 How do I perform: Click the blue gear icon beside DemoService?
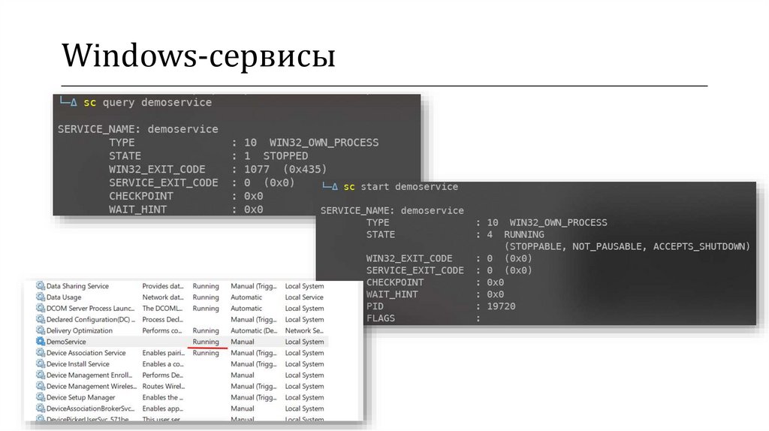click(x=41, y=341)
